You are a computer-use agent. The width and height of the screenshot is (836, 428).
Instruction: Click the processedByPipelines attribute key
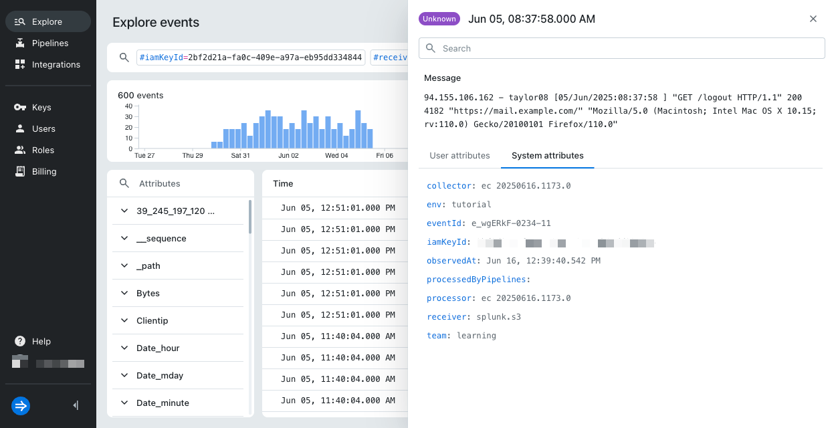tap(477, 279)
